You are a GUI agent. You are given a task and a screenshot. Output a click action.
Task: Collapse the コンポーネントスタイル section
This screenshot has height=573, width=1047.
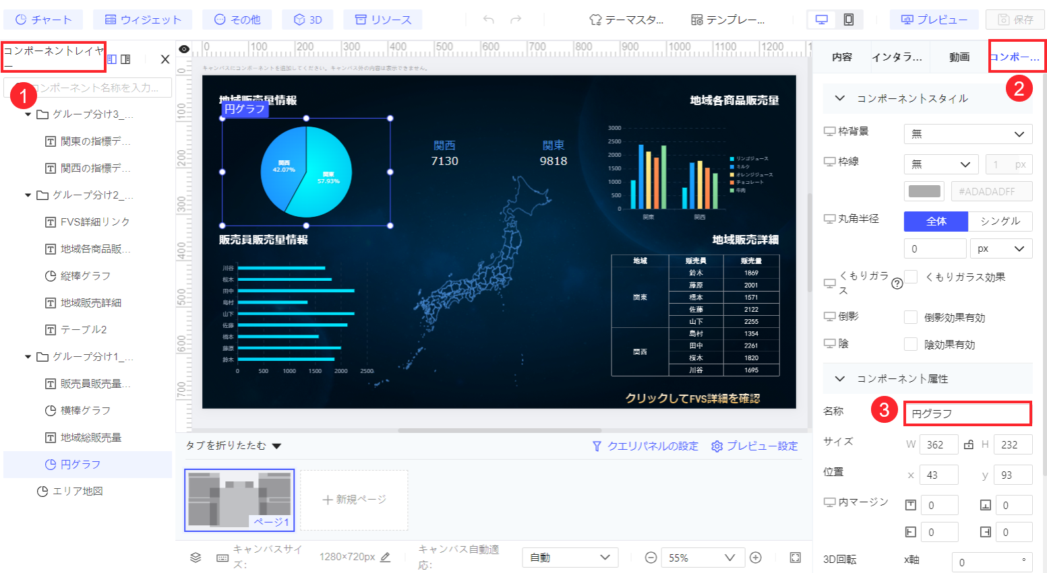coord(840,98)
